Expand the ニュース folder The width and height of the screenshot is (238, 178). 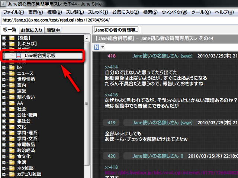(4, 73)
